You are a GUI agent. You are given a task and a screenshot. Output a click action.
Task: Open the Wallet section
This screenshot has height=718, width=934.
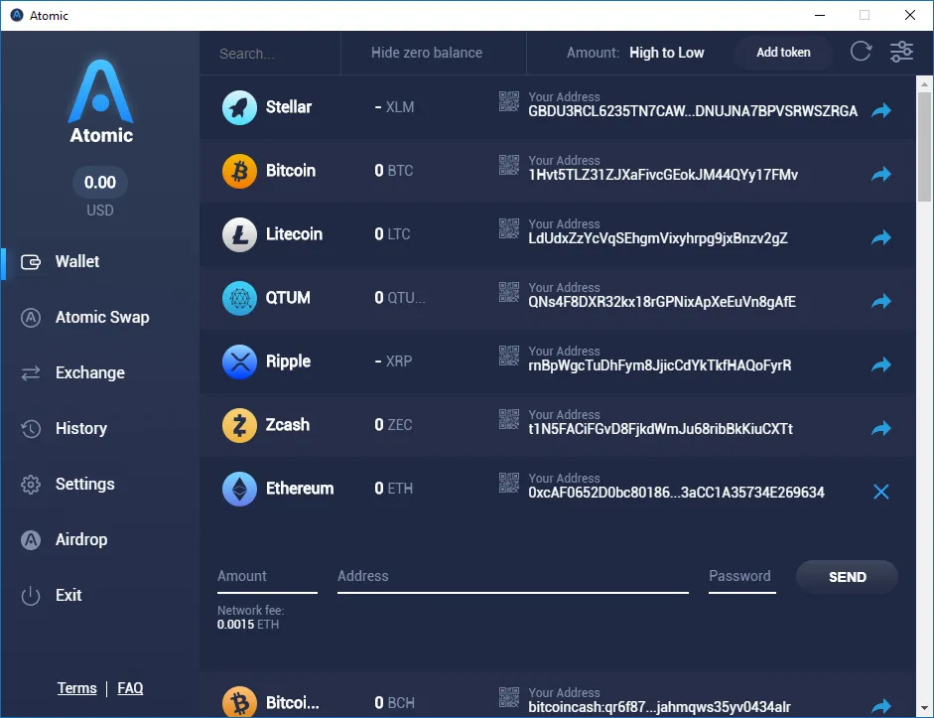(76, 261)
